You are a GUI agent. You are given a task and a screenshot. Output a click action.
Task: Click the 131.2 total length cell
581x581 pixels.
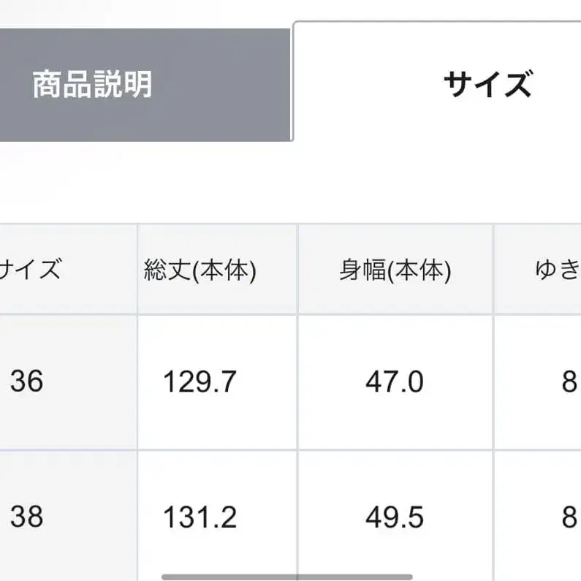coord(200,517)
